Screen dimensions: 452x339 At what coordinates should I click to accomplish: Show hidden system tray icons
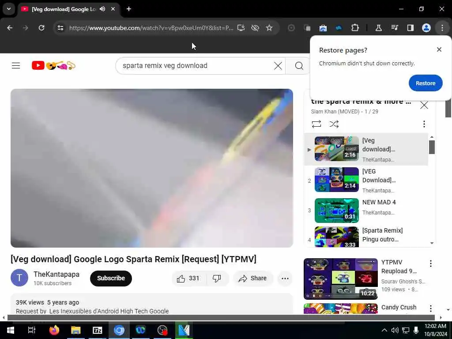click(384, 330)
